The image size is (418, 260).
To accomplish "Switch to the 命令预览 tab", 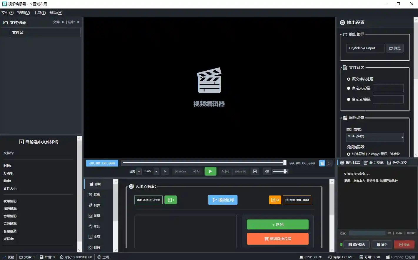I will pos(374,162).
